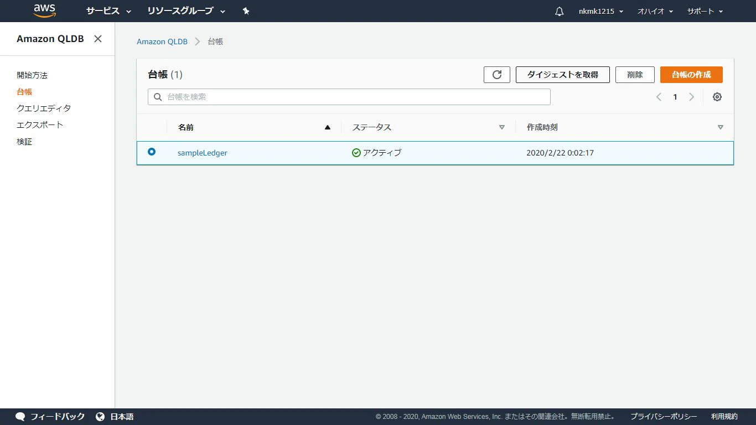Sort by 名前 column ascending arrow
756x425 pixels.
328,127
